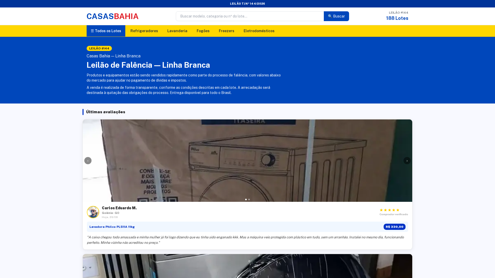Select the Eletrodomésticos category
495x278 pixels.
(259, 31)
